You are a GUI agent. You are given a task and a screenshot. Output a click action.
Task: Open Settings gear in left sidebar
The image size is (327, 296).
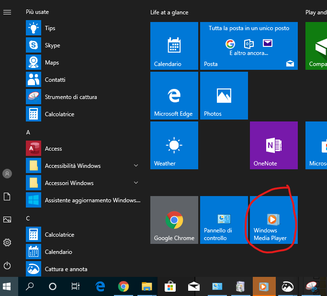click(x=7, y=242)
